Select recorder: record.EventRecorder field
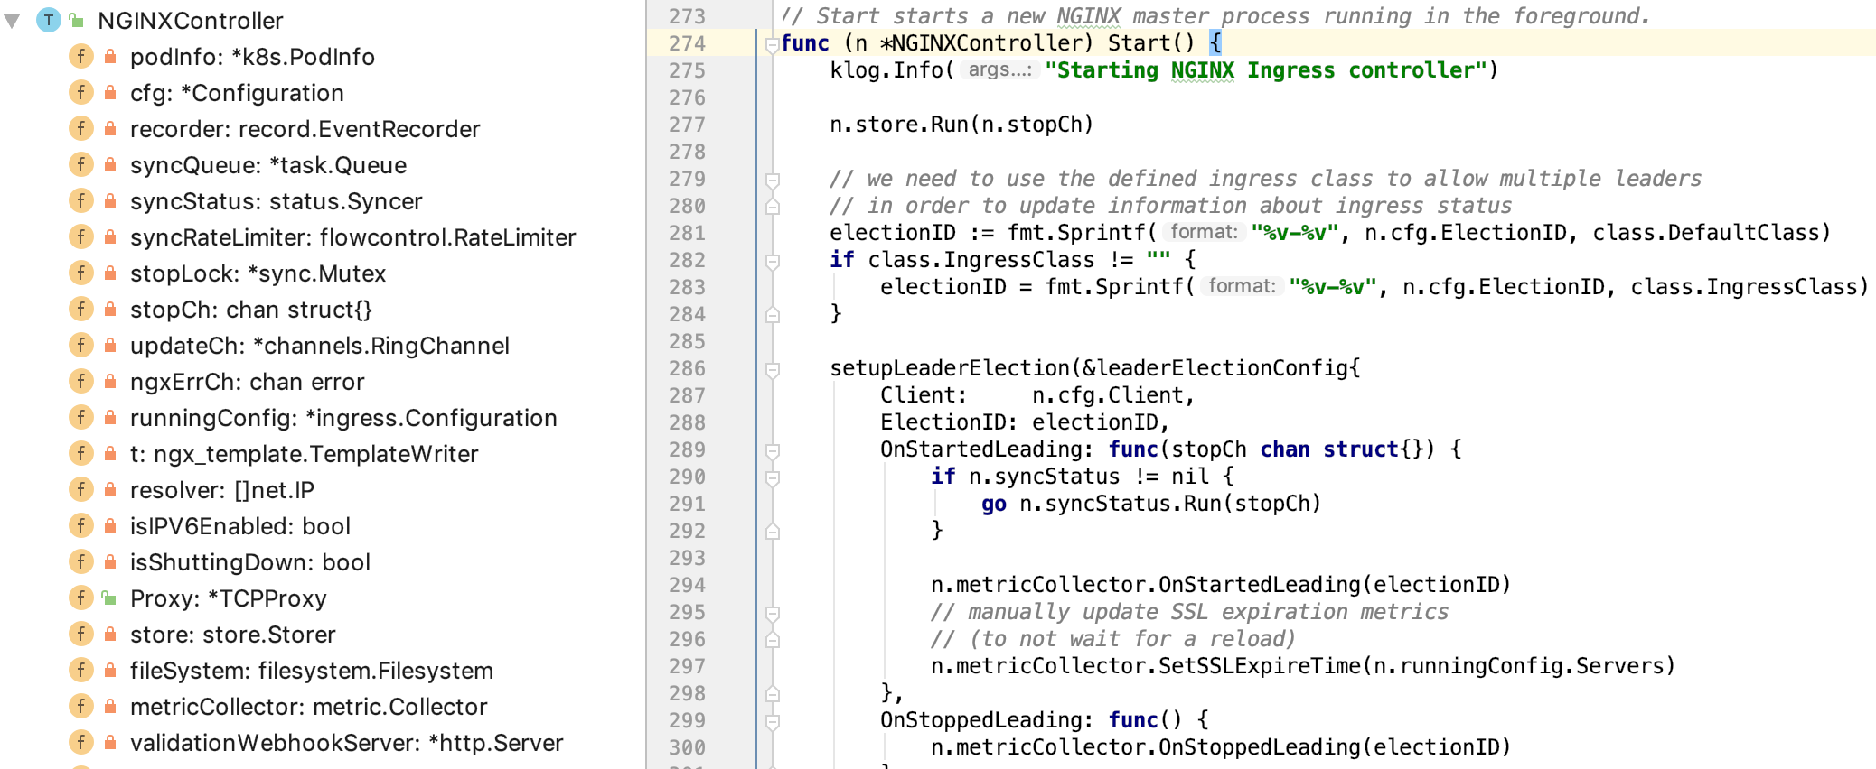1876x769 pixels. pos(305,129)
